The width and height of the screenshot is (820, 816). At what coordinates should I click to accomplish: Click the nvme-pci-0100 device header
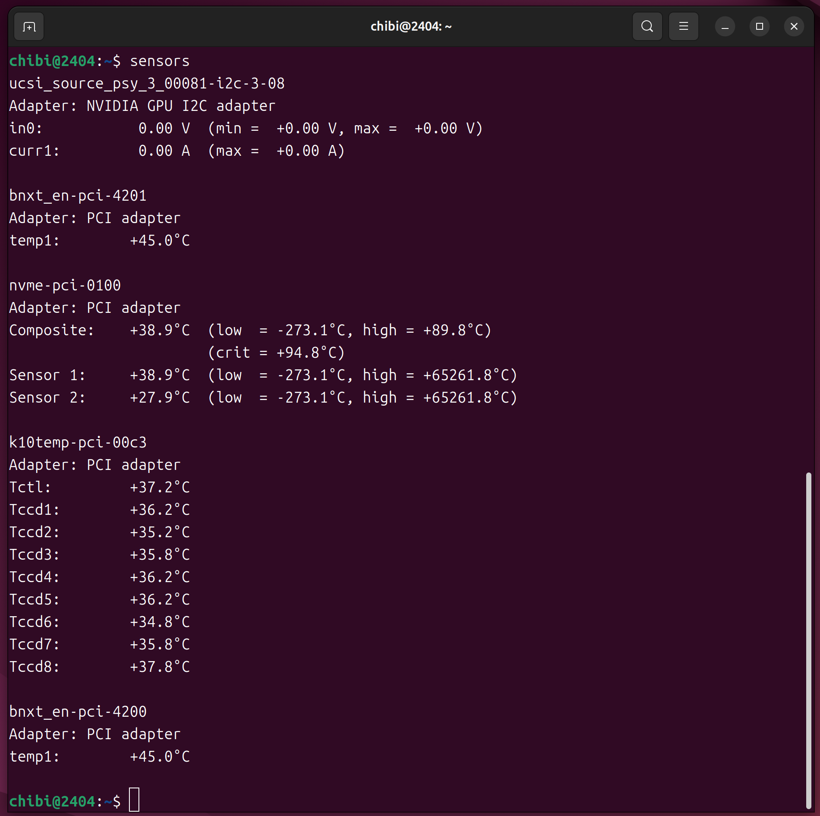65,286
